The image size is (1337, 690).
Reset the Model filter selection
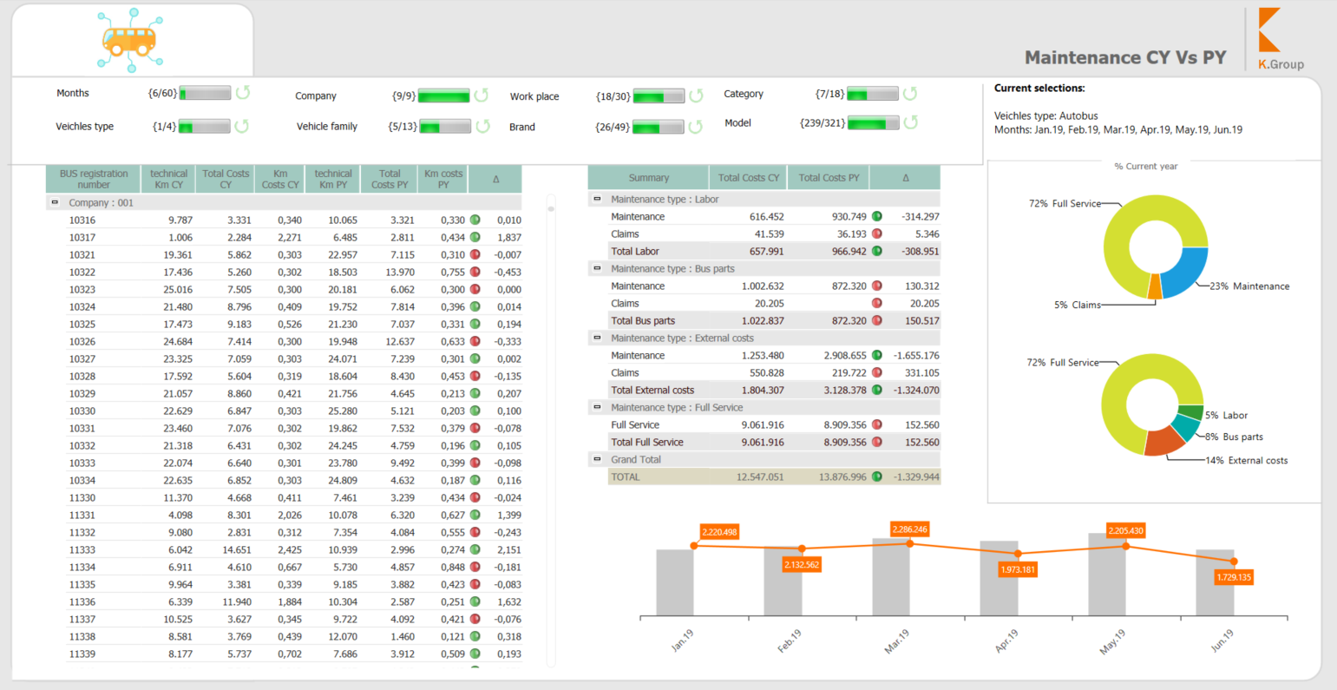click(910, 123)
